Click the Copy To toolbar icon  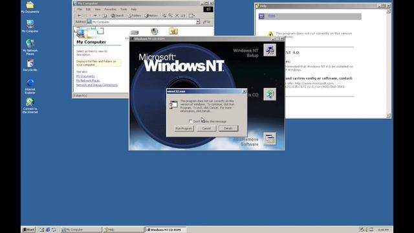click(171, 16)
